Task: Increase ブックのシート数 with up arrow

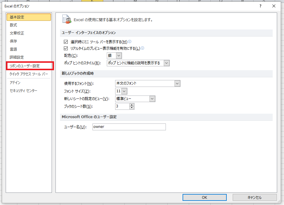Action: (x=132, y=105)
